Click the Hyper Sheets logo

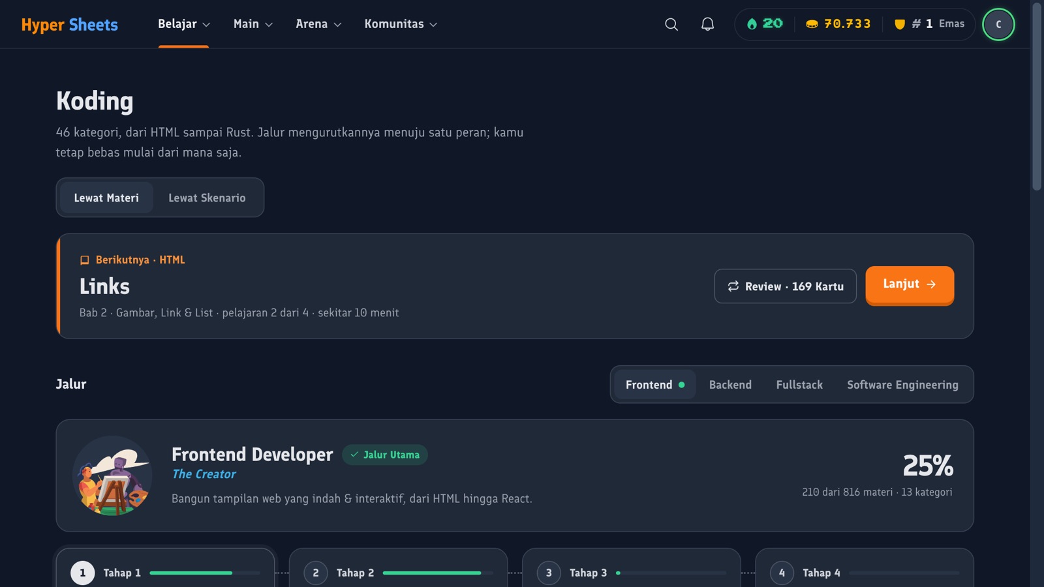70,25
